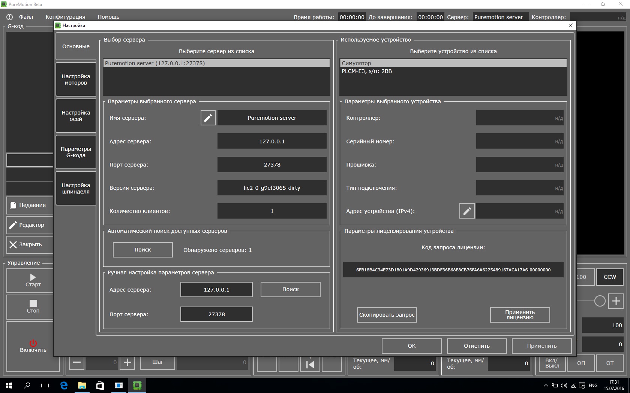Open the Помощь menu
The image size is (630, 393).
click(109, 17)
